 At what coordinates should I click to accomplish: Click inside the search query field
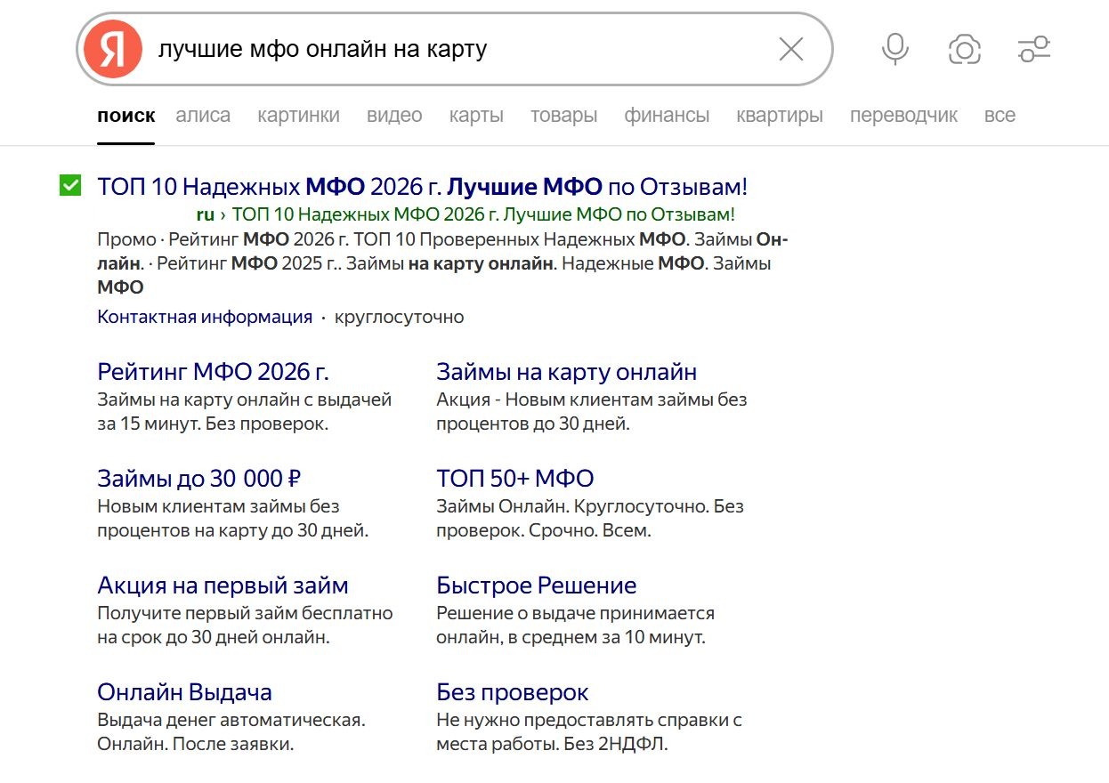click(458, 49)
